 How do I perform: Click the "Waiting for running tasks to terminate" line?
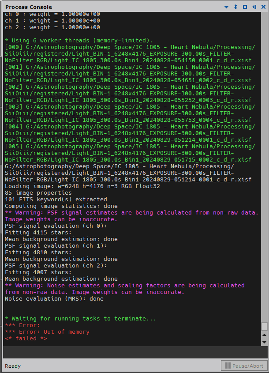[81, 319]
